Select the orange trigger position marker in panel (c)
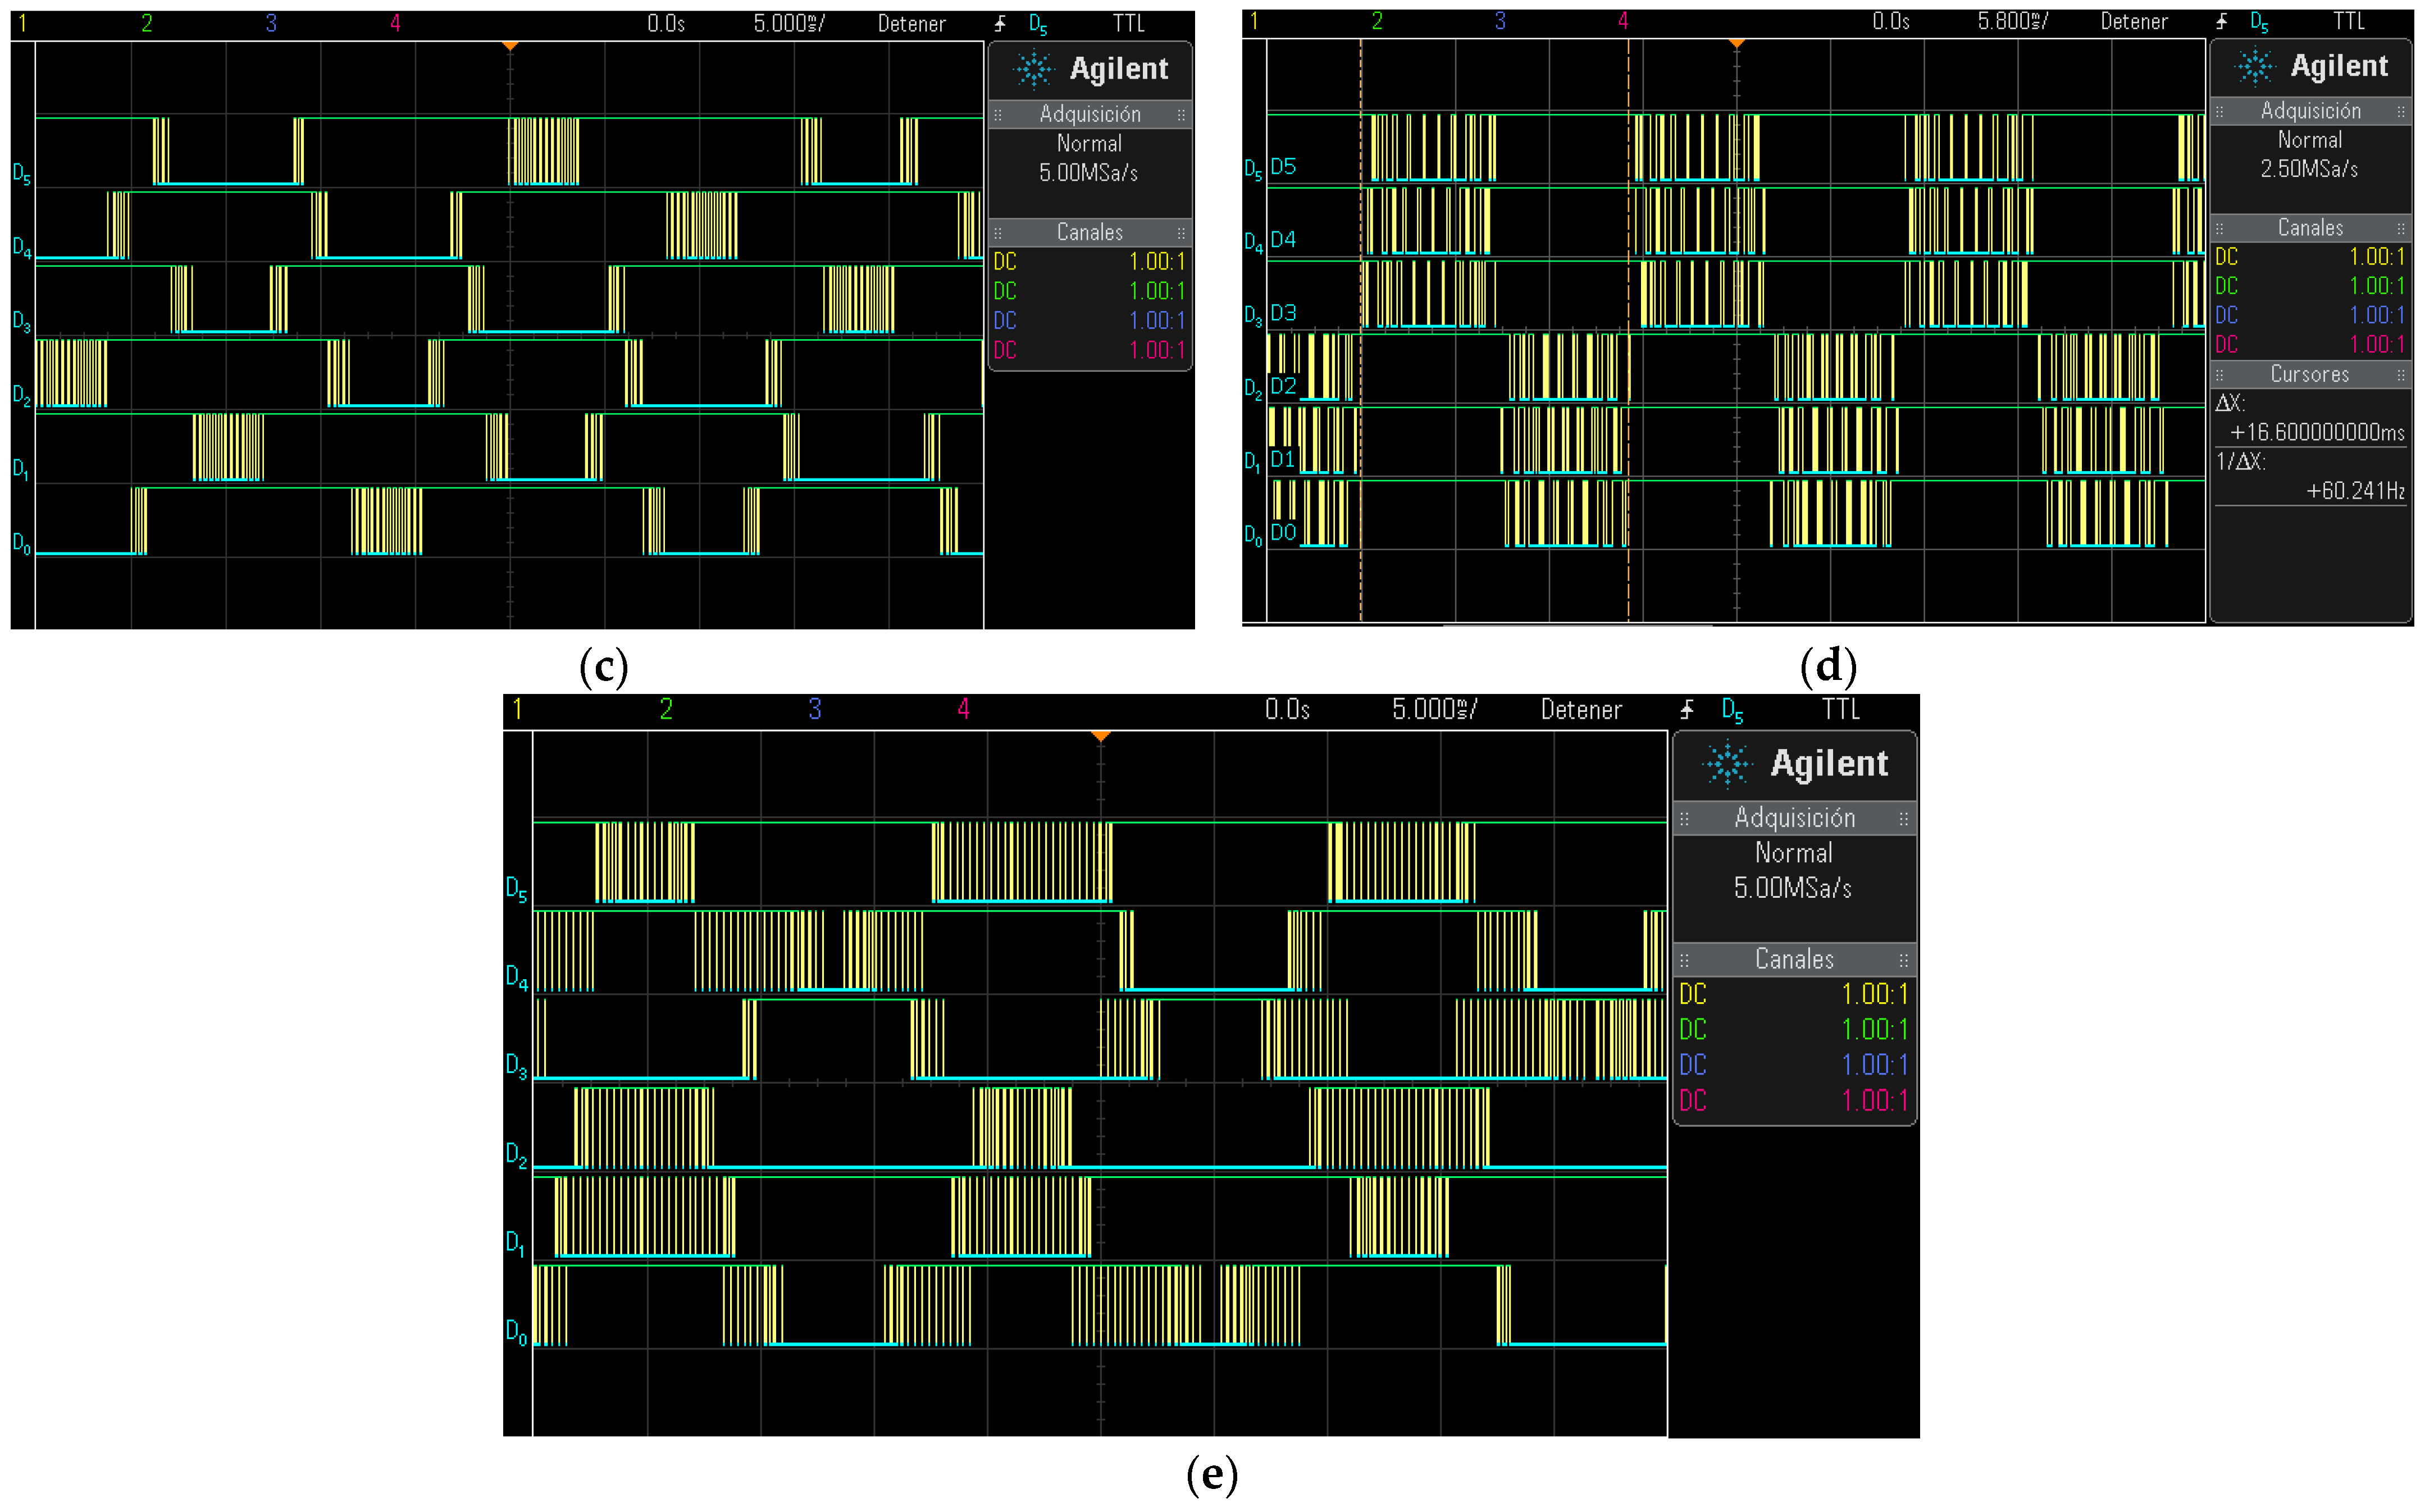The image size is (2425, 1512). [x=510, y=46]
